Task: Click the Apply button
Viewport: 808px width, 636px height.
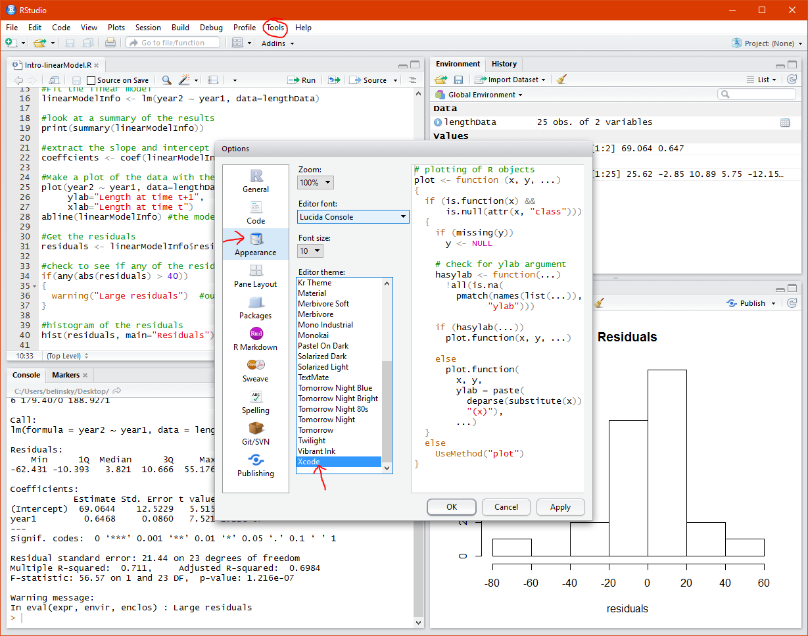Action: tap(560, 507)
